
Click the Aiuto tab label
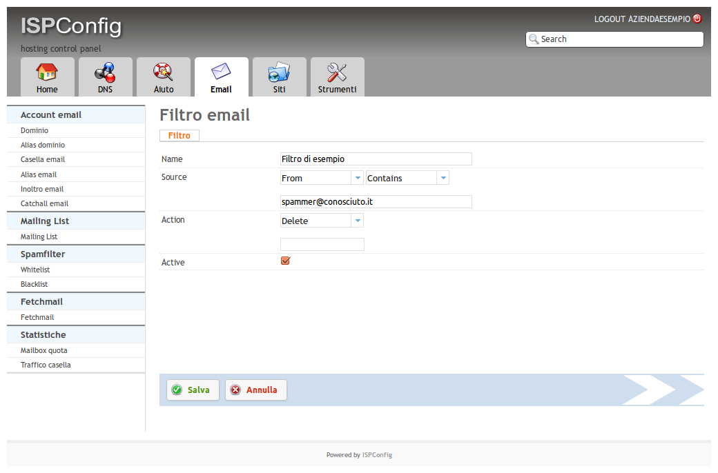[x=164, y=89]
